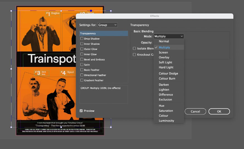
Task: Toggle the Knockout Group checkbox
Action: click(x=134, y=54)
